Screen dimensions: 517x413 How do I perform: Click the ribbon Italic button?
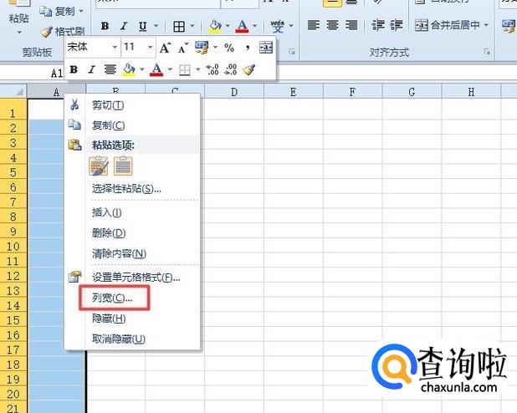(x=124, y=26)
